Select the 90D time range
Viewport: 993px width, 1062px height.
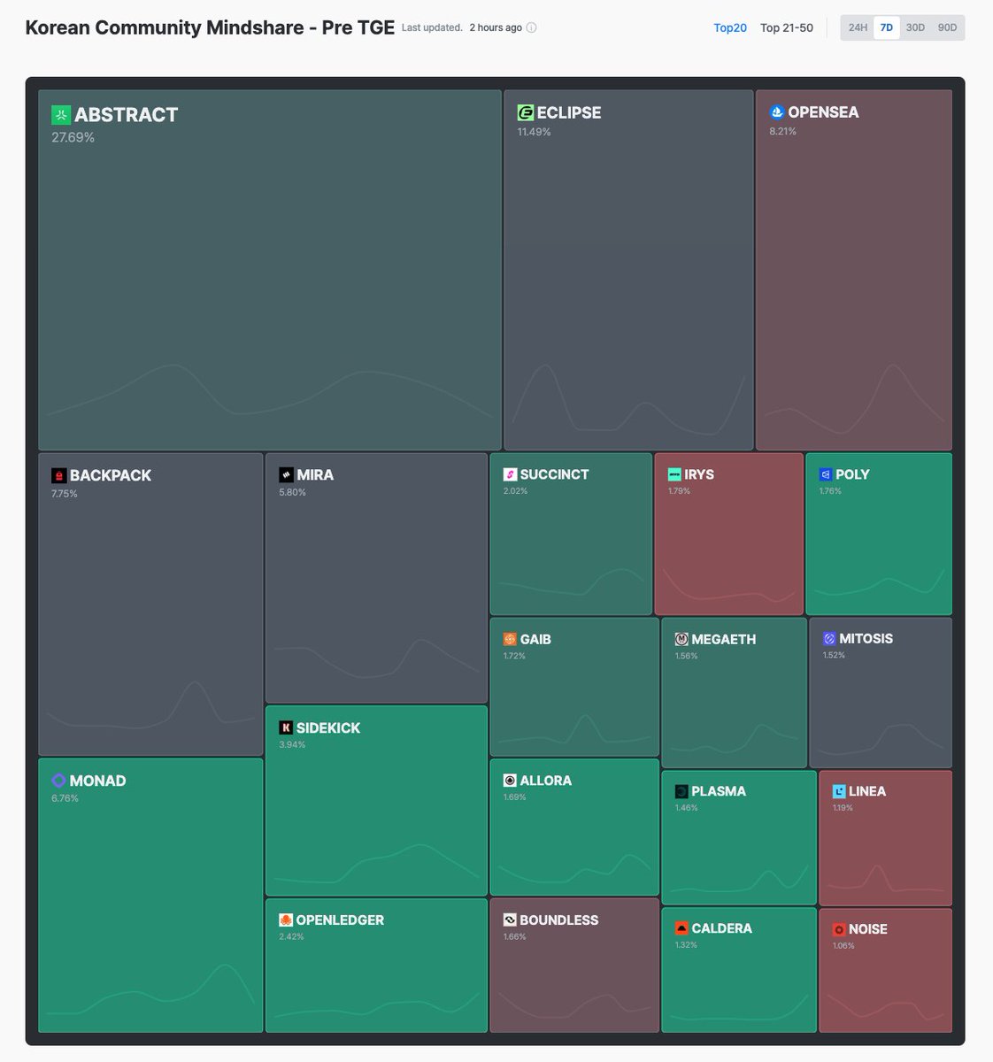pyautogui.click(x=947, y=27)
